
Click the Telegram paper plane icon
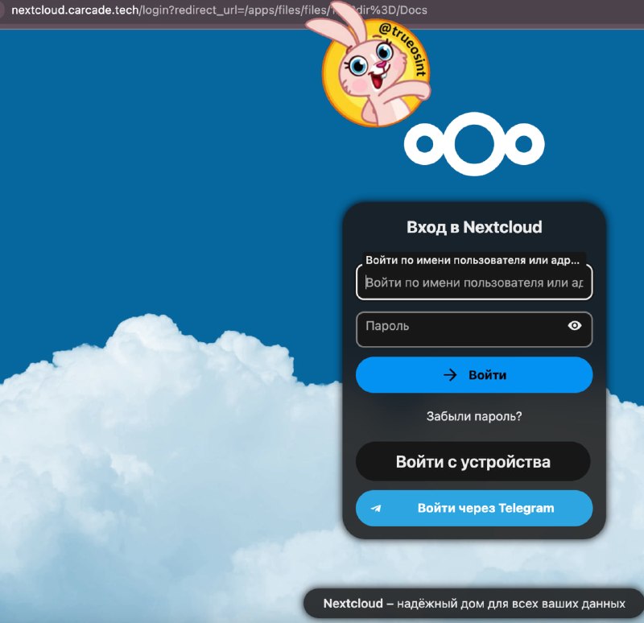click(x=376, y=509)
